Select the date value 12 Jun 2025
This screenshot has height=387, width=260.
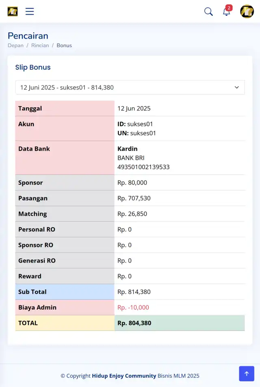[x=134, y=109]
